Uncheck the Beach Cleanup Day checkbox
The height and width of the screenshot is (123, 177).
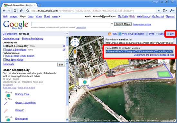5,46
